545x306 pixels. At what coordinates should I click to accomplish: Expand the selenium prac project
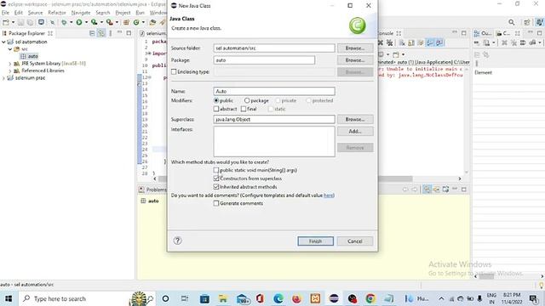(3, 78)
